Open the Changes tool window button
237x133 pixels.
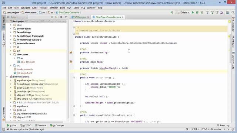click(57, 125)
